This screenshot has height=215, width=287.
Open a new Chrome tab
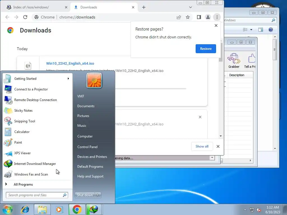[x=144, y=7]
